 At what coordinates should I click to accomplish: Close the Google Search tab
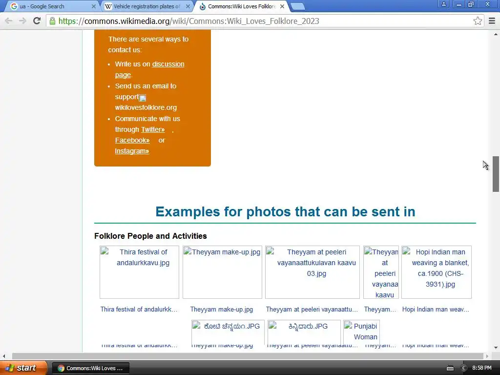coord(93,6)
